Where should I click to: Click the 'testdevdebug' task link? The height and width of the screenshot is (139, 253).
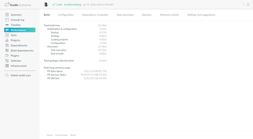(x=73, y=5)
